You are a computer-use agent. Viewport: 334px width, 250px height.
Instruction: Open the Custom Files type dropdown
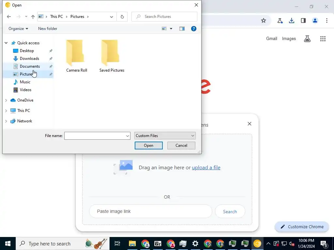click(165, 136)
